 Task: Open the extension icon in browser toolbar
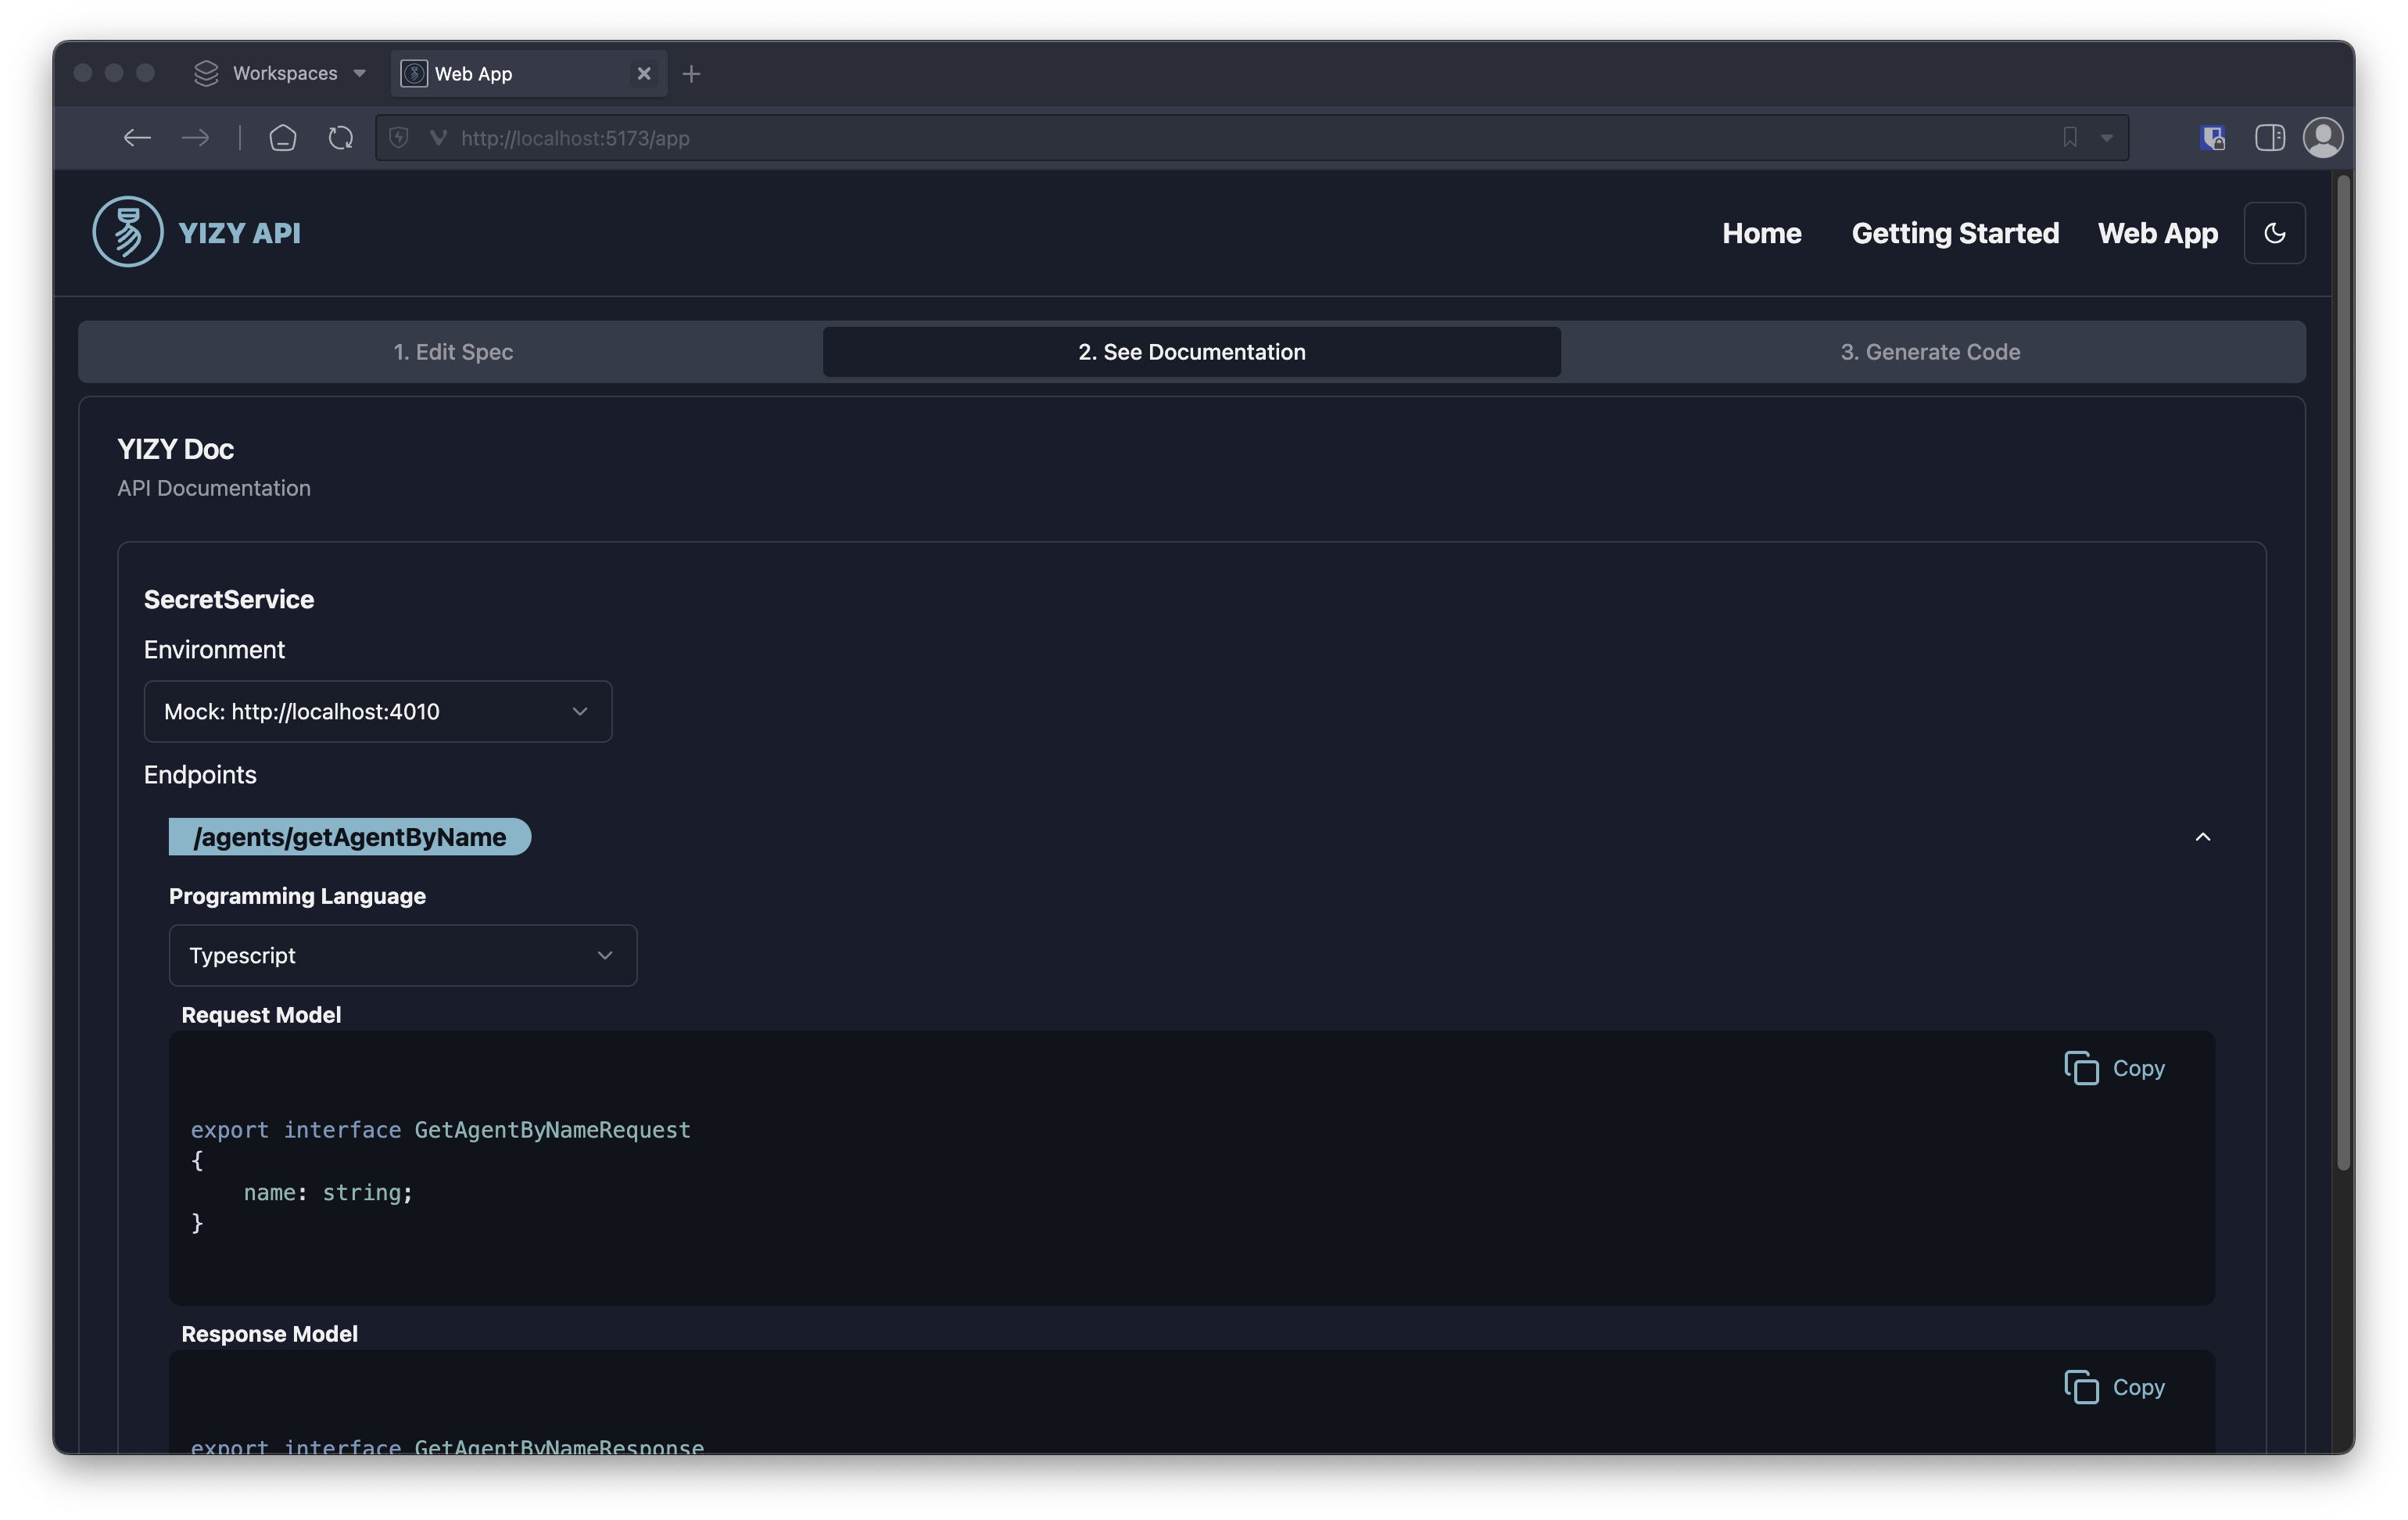pos(2213,138)
